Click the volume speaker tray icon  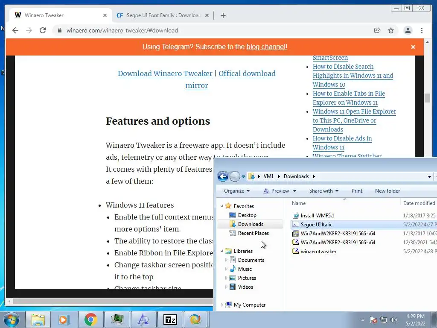(394, 320)
